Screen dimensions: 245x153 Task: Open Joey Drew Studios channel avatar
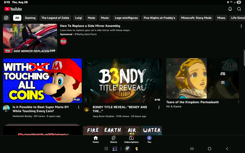coord(86,108)
